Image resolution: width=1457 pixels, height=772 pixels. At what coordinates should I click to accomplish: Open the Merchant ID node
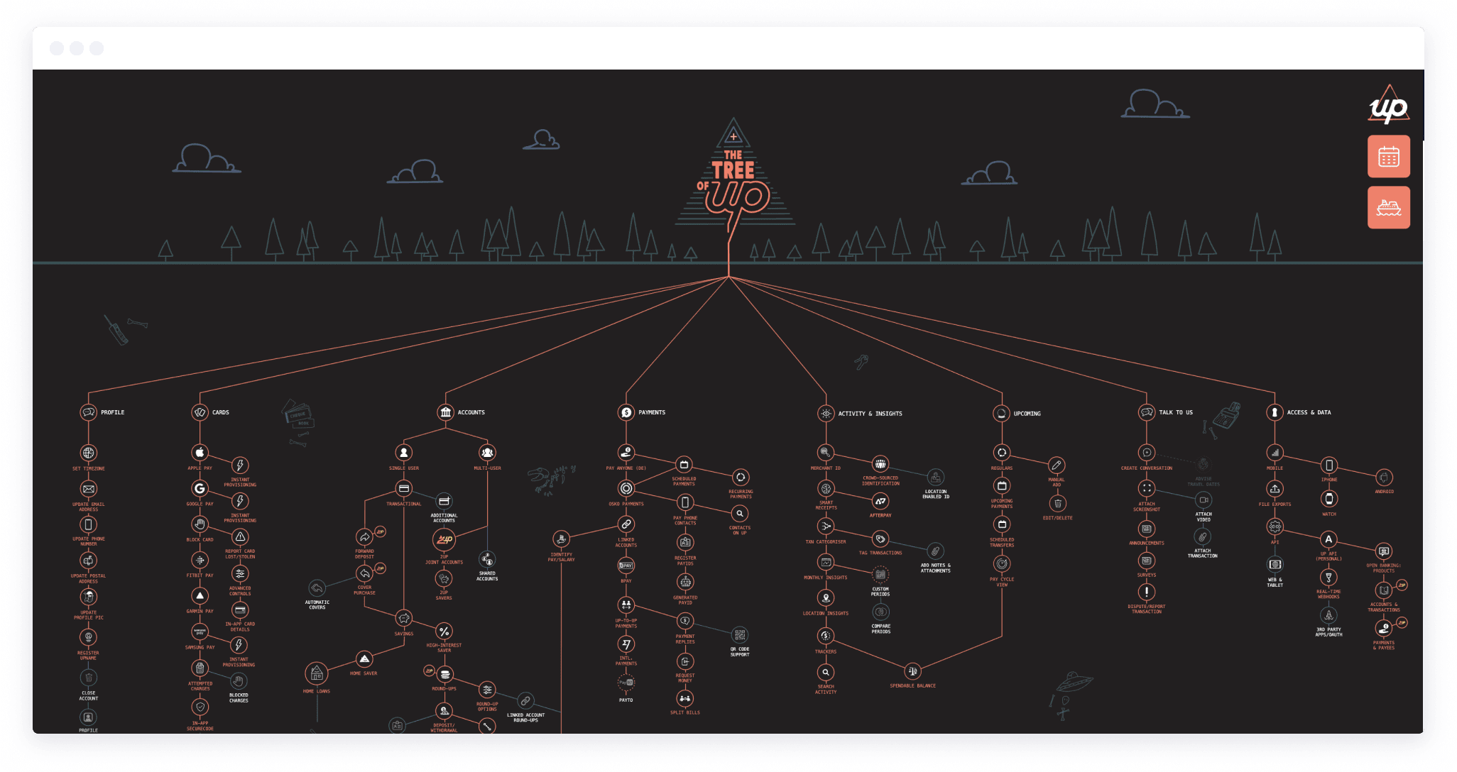(825, 453)
